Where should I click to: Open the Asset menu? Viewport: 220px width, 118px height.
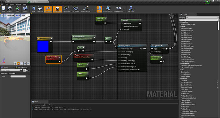12,4
